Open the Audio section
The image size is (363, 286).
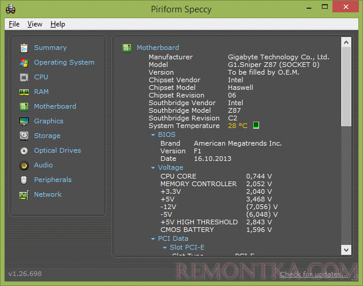pos(43,165)
